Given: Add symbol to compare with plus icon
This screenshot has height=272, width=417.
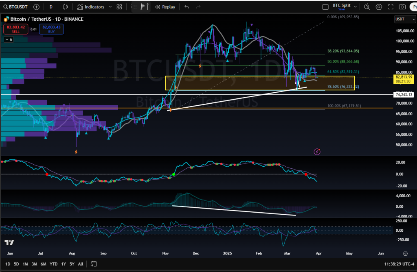Looking at the screenshot, I should (x=36, y=7).
